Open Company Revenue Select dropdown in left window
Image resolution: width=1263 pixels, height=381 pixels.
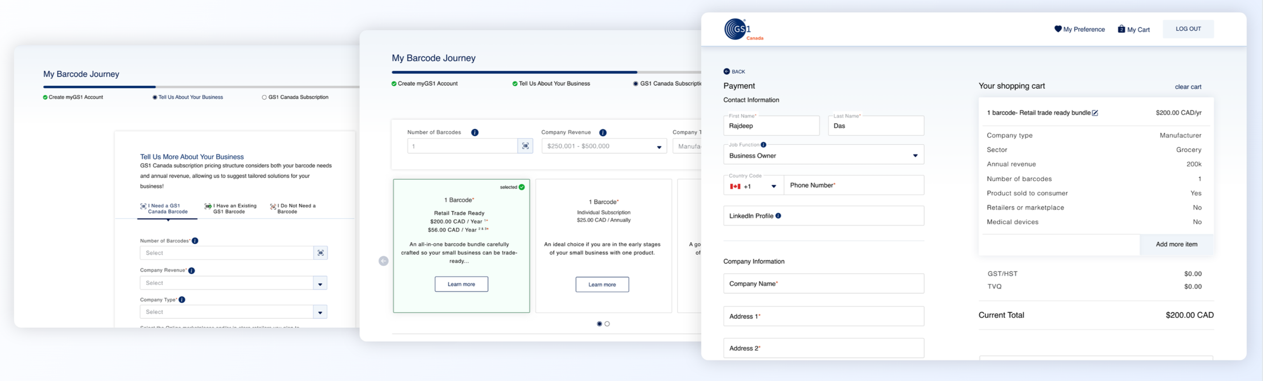pos(234,283)
